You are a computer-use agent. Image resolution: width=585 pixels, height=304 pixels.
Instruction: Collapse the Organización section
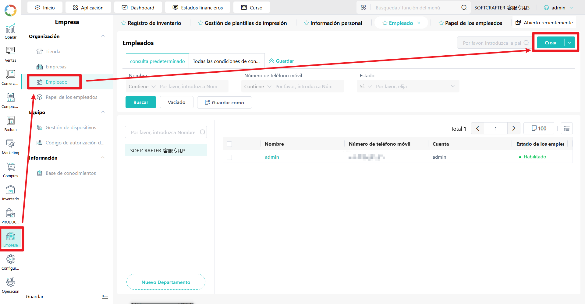[x=103, y=36]
